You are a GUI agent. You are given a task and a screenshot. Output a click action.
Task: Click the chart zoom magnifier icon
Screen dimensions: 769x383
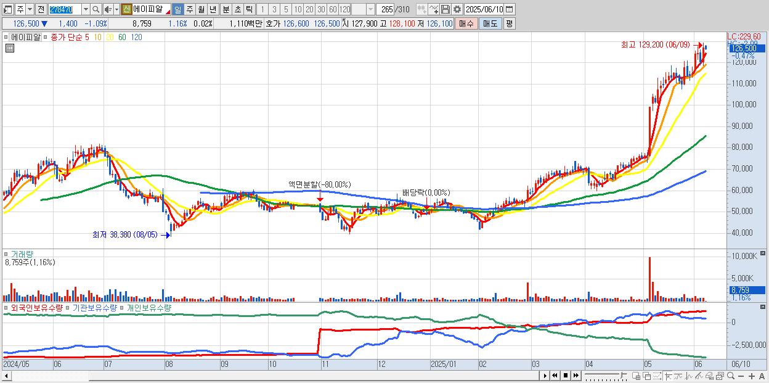pos(731,376)
